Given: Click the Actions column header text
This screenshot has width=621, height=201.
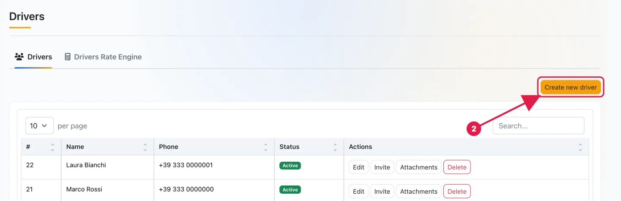Looking at the screenshot, I should [x=361, y=147].
